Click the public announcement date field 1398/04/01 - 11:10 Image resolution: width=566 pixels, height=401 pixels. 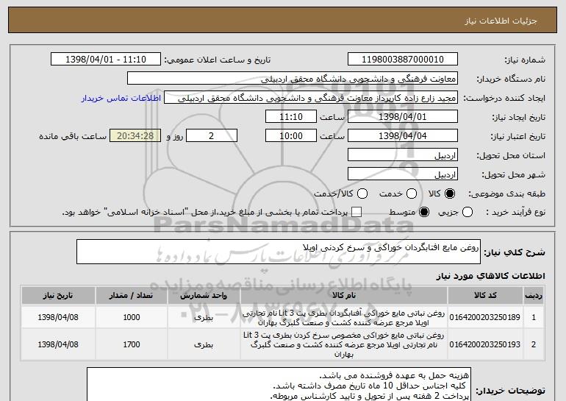pos(106,60)
